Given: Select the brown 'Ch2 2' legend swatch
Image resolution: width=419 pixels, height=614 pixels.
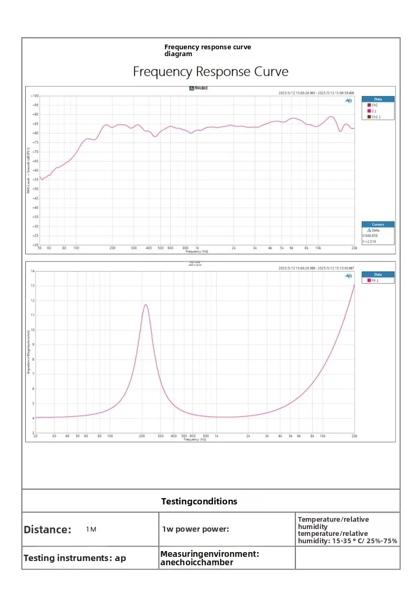Looking at the screenshot, I should click(x=369, y=117).
